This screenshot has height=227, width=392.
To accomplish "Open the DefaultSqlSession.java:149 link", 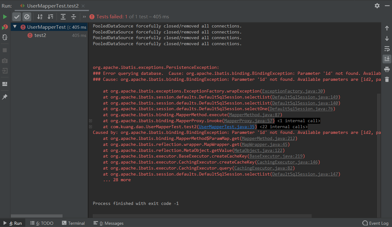I will click(x=305, y=97).
